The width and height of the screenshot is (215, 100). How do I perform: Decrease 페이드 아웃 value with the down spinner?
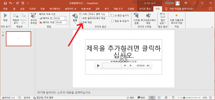pos(67,23)
